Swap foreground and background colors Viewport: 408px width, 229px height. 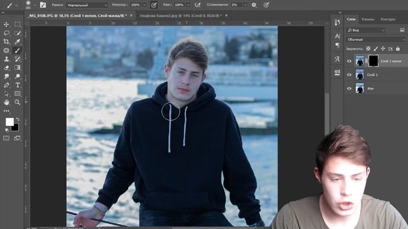coord(17,119)
